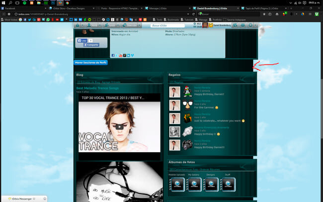
Task: Open the WhatsApp bookmark icon
Action: 48,19
